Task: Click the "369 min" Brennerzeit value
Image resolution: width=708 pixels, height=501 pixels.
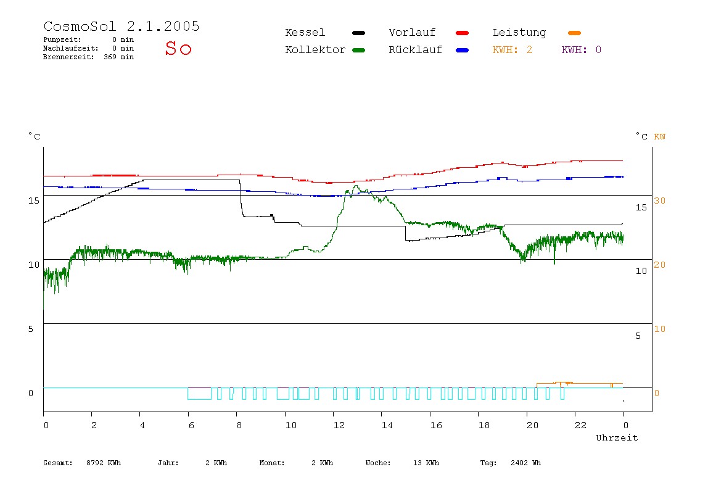Action: point(119,57)
